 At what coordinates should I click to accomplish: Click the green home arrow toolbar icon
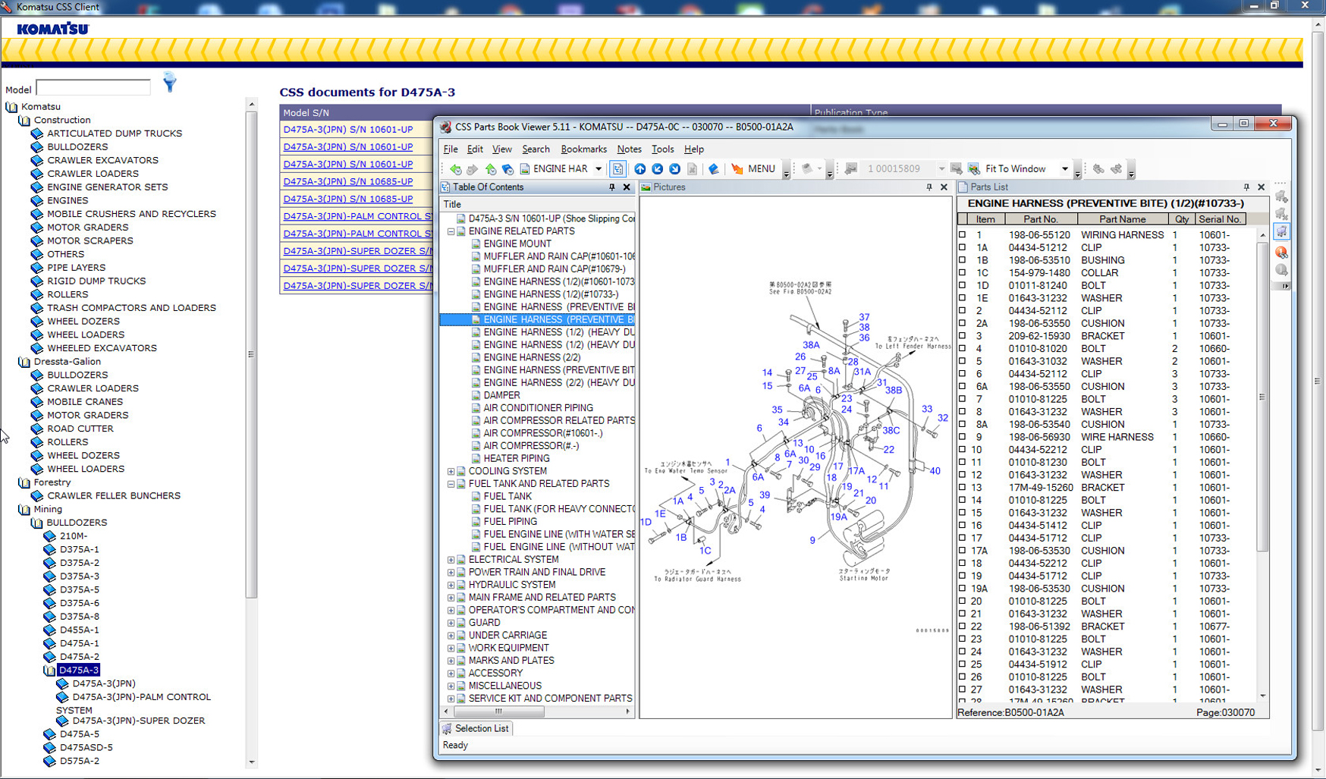click(491, 169)
